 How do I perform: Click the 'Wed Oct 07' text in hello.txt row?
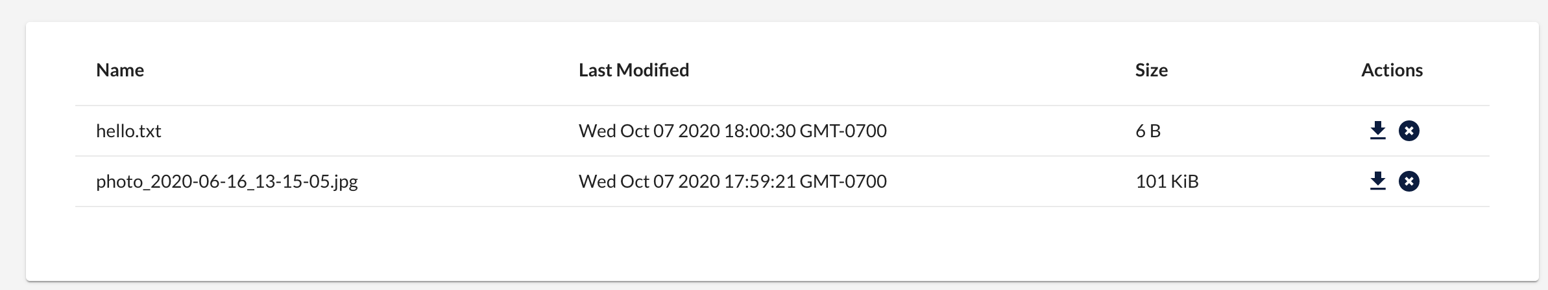click(626, 131)
